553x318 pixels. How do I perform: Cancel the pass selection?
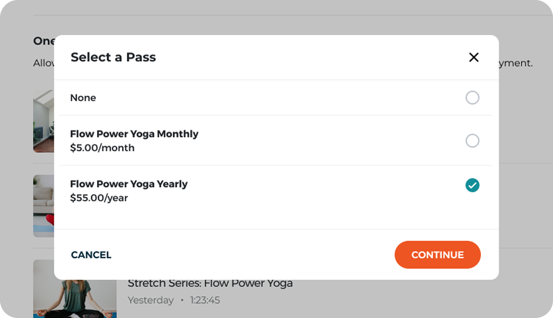coord(91,255)
